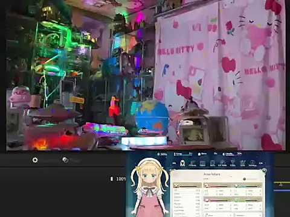
Task: Open the Ideas tab in game menu
Action: coord(202,163)
